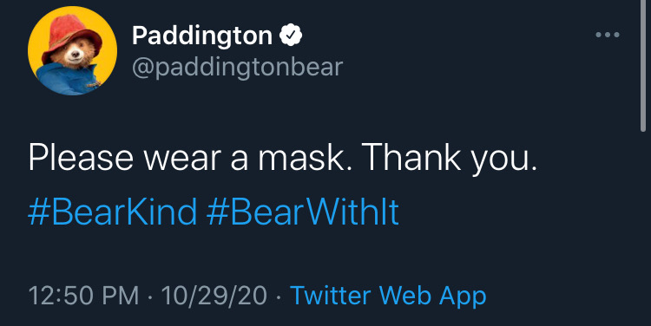This screenshot has height=326, width=651.
Task: Click the 10/29/20 date
Action: (x=214, y=296)
